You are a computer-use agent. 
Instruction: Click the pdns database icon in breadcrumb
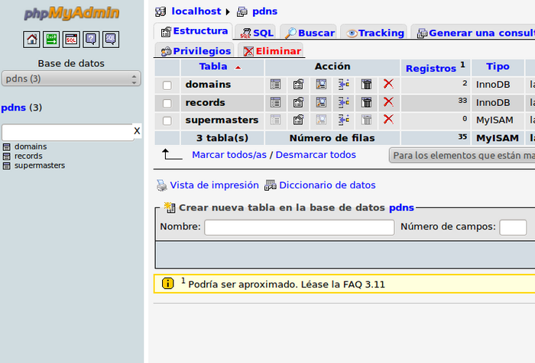point(242,11)
